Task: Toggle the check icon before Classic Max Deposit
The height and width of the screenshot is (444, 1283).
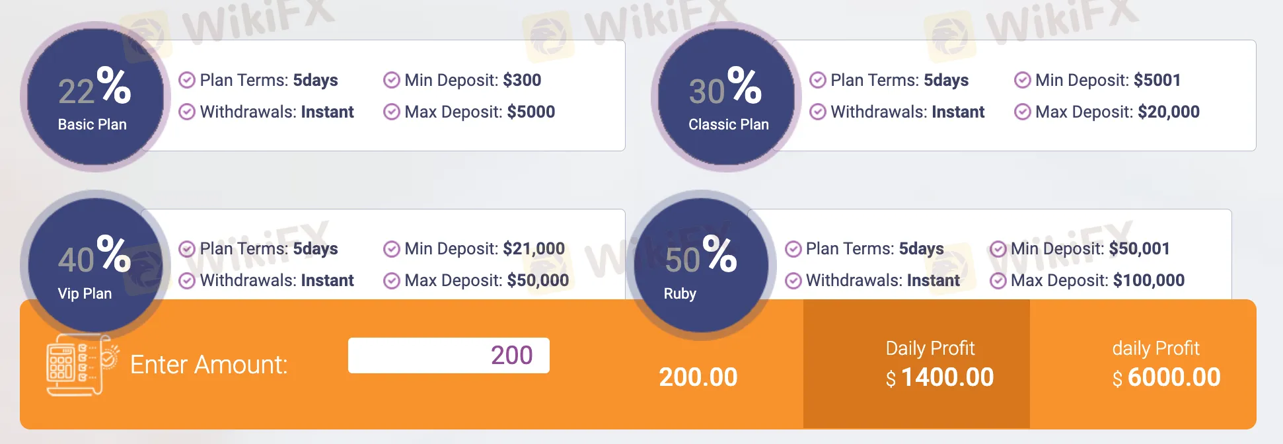Action: click(1022, 112)
